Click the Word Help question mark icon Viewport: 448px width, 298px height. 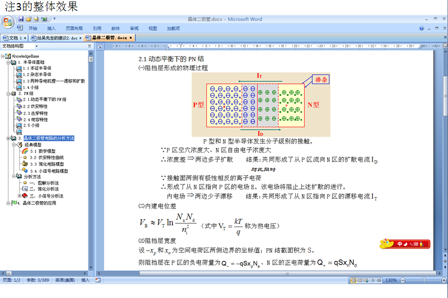[422, 28]
